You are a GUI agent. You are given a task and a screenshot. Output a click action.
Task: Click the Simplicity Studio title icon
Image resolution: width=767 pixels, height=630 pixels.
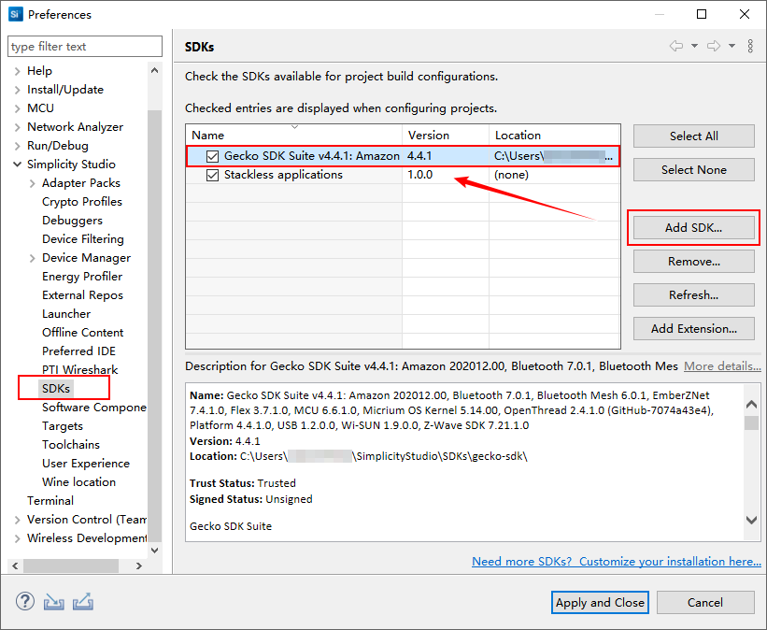(x=16, y=14)
